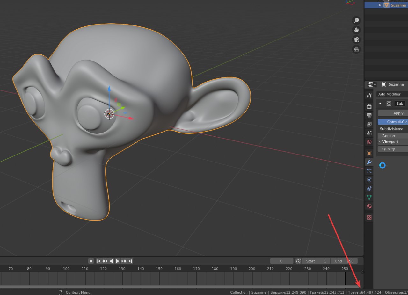Click the Context Menu status bar hint
408x295 pixels.
click(x=78, y=292)
